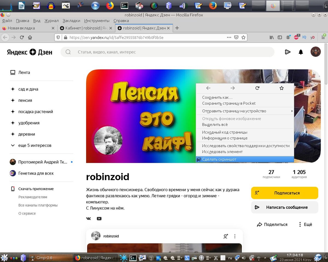Open the Firefox hamburger menu
Image resolution: width=328 pixels, height=262 pixels.
[323, 37]
